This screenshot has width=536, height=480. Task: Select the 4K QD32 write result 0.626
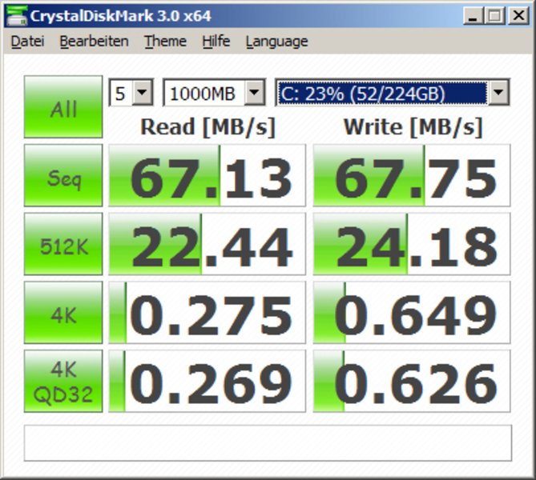[x=412, y=381]
